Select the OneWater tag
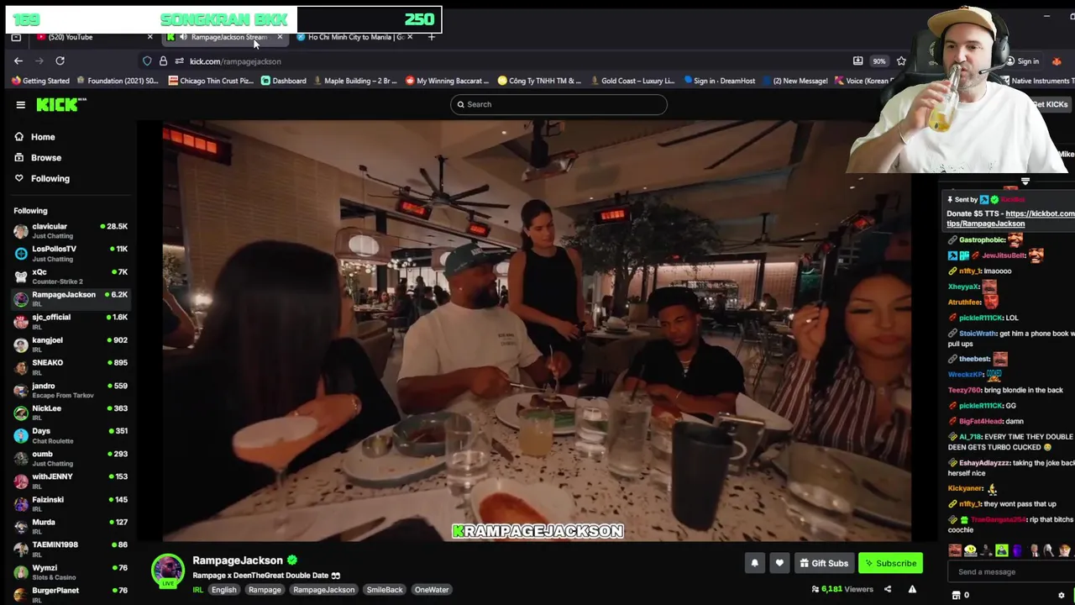Viewport: 1075px width, 605px height. (432, 590)
